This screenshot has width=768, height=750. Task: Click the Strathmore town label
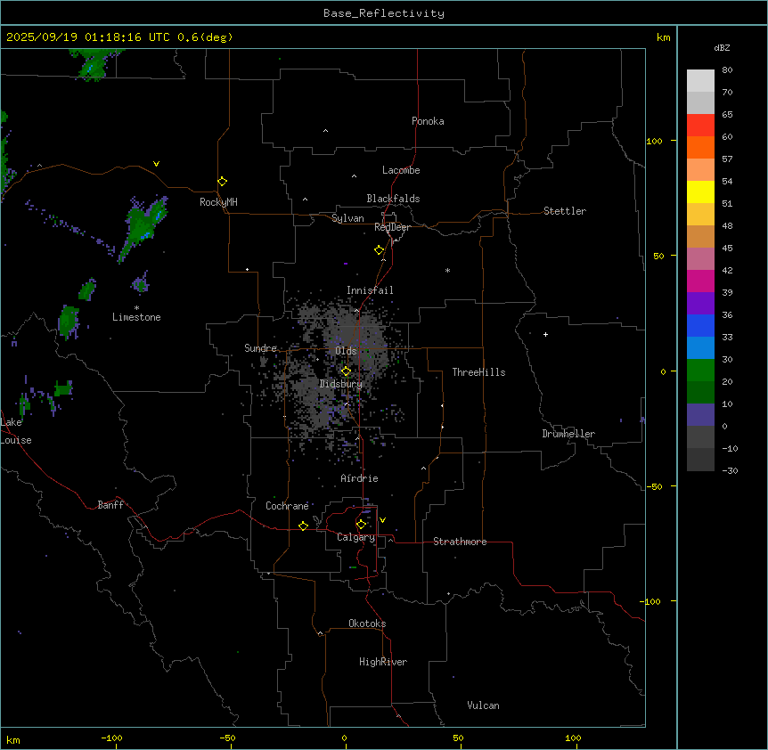(460, 542)
